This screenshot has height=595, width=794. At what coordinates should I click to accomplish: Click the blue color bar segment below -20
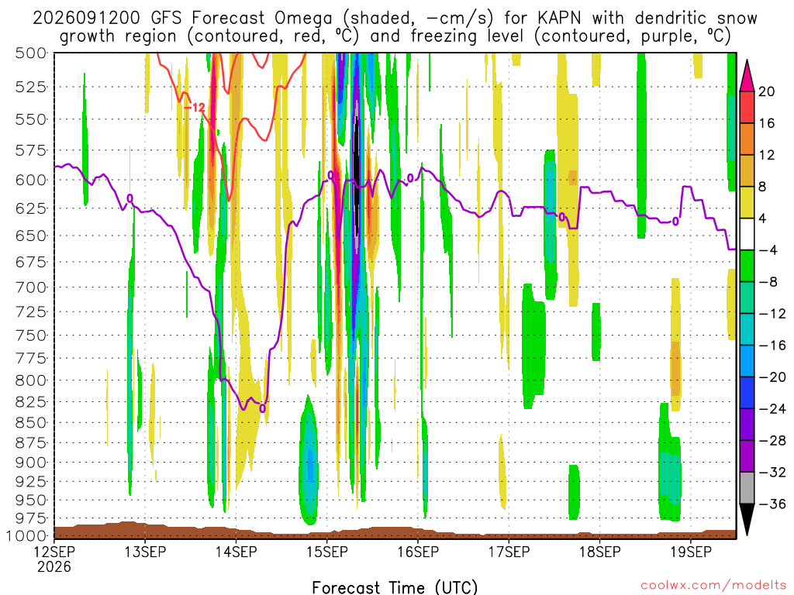[x=747, y=393]
